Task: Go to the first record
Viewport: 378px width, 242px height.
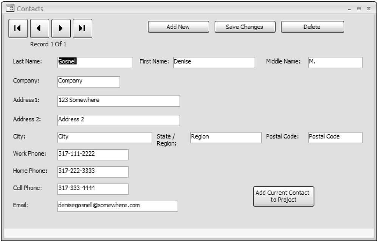Action: click(x=18, y=28)
